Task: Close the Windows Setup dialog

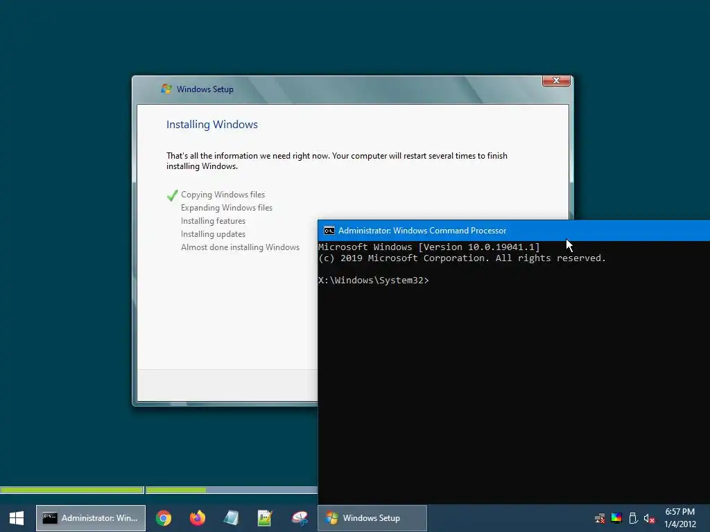Action: pos(556,80)
